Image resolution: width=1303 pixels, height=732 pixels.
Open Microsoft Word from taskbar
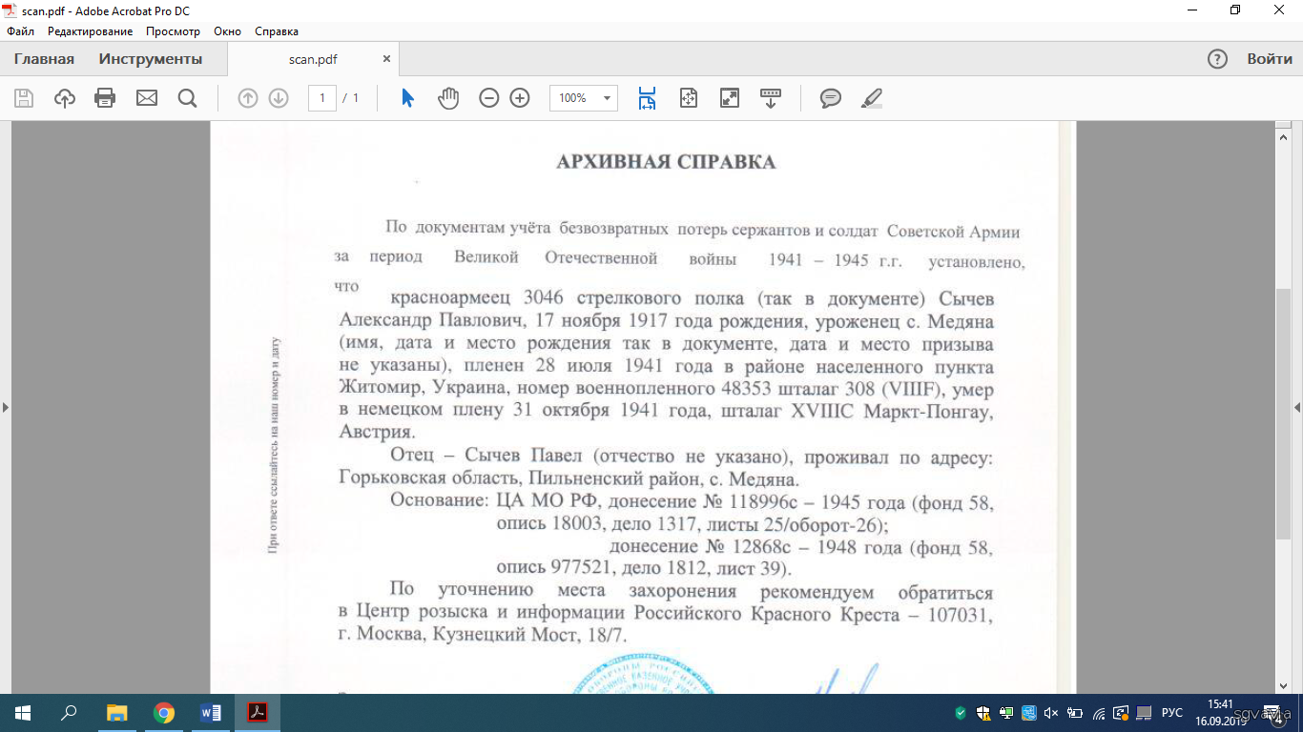211,713
